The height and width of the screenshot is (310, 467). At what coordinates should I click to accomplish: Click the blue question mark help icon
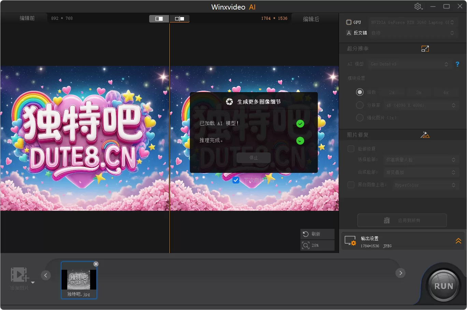(x=457, y=64)
